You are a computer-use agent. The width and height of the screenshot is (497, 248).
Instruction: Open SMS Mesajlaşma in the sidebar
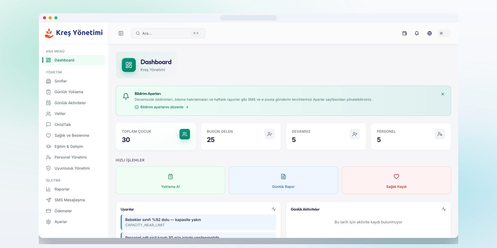(74, 200)
